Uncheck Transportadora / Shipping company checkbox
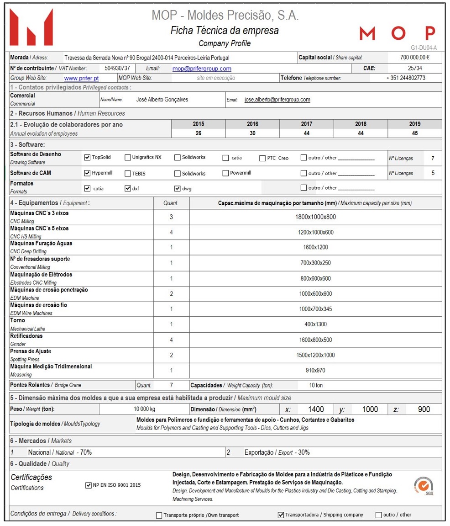 point(281,515)
